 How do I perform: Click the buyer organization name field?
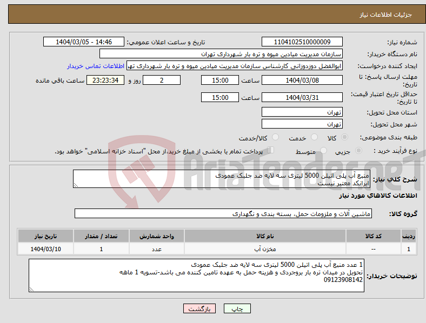coord(221,53)
